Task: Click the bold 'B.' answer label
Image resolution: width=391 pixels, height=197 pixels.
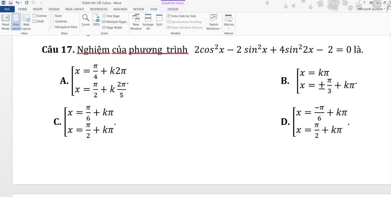Action: coord(285,81)
